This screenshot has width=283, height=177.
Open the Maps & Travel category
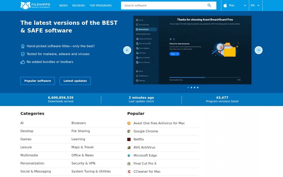(x=83, y=147)
